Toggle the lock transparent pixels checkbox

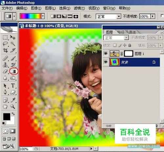coord(115,45)
